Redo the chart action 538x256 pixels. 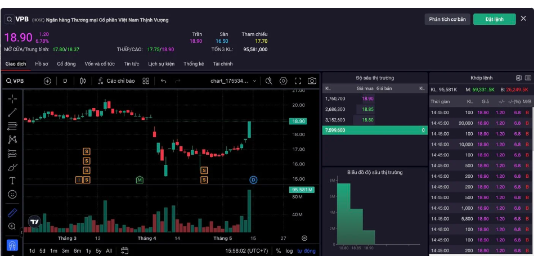178,81
